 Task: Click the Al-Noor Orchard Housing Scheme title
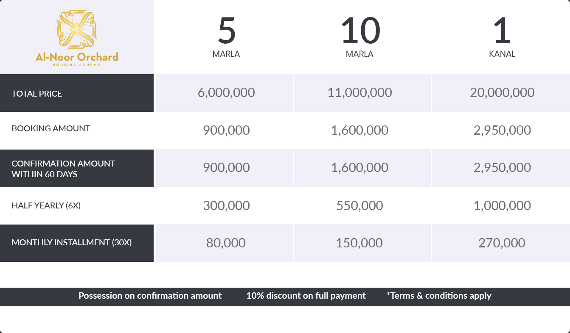pos(77,58)
